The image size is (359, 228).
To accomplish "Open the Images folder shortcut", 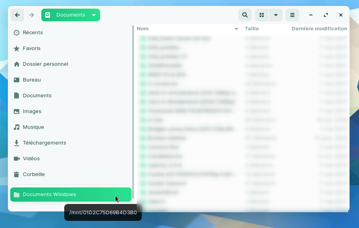I will point(32,111).
